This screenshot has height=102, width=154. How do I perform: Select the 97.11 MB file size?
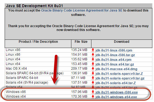pyautogui.click(x=78, y=78)
